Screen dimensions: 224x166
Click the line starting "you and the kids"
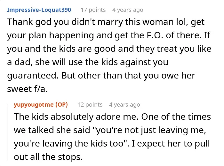click(109, 49)
